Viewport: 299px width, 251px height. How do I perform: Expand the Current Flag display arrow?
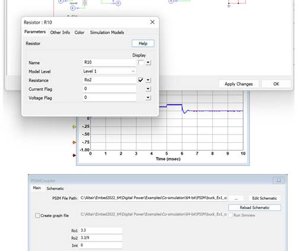[148, 89]
